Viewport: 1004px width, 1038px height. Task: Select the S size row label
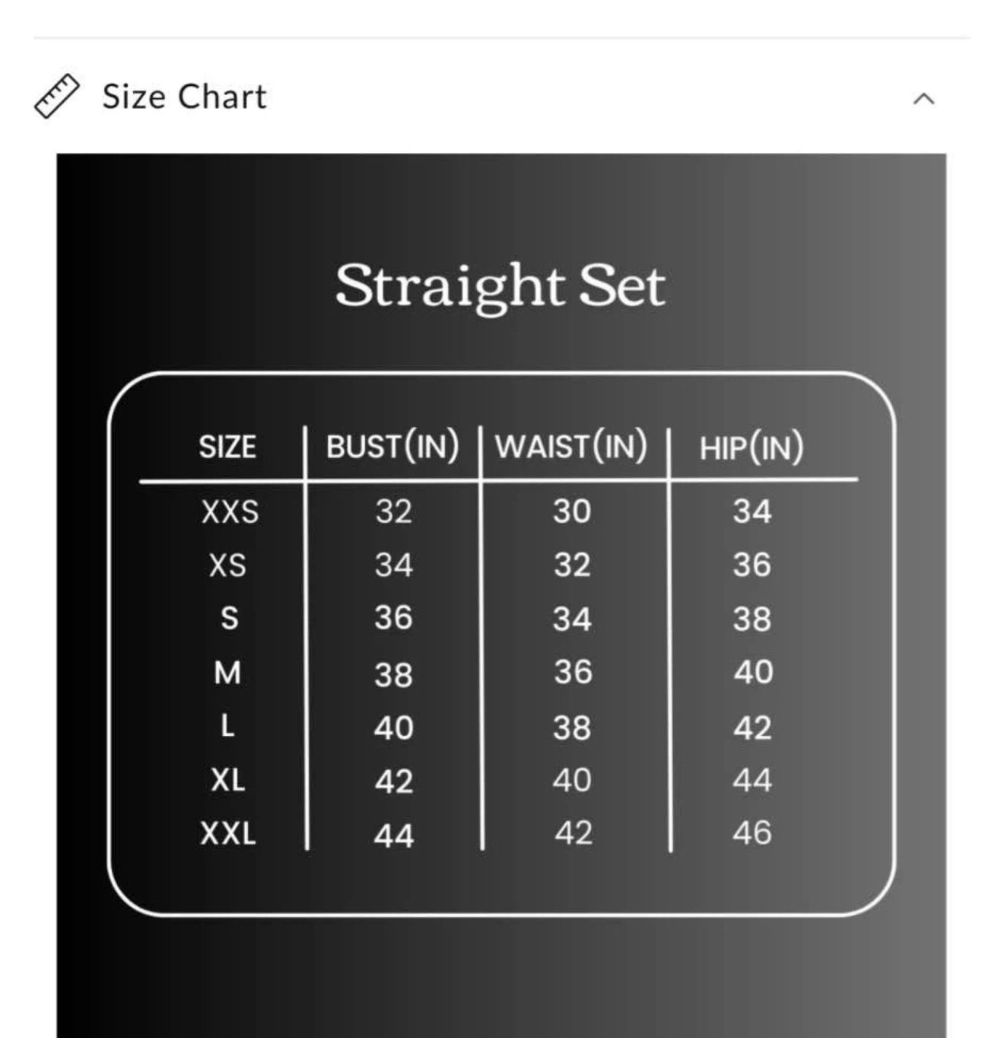pos(229,618)
